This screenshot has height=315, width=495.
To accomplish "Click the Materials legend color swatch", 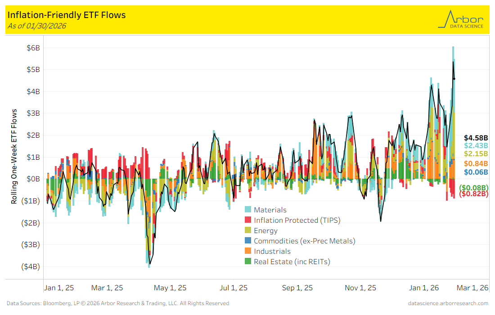I will point(248,210).
